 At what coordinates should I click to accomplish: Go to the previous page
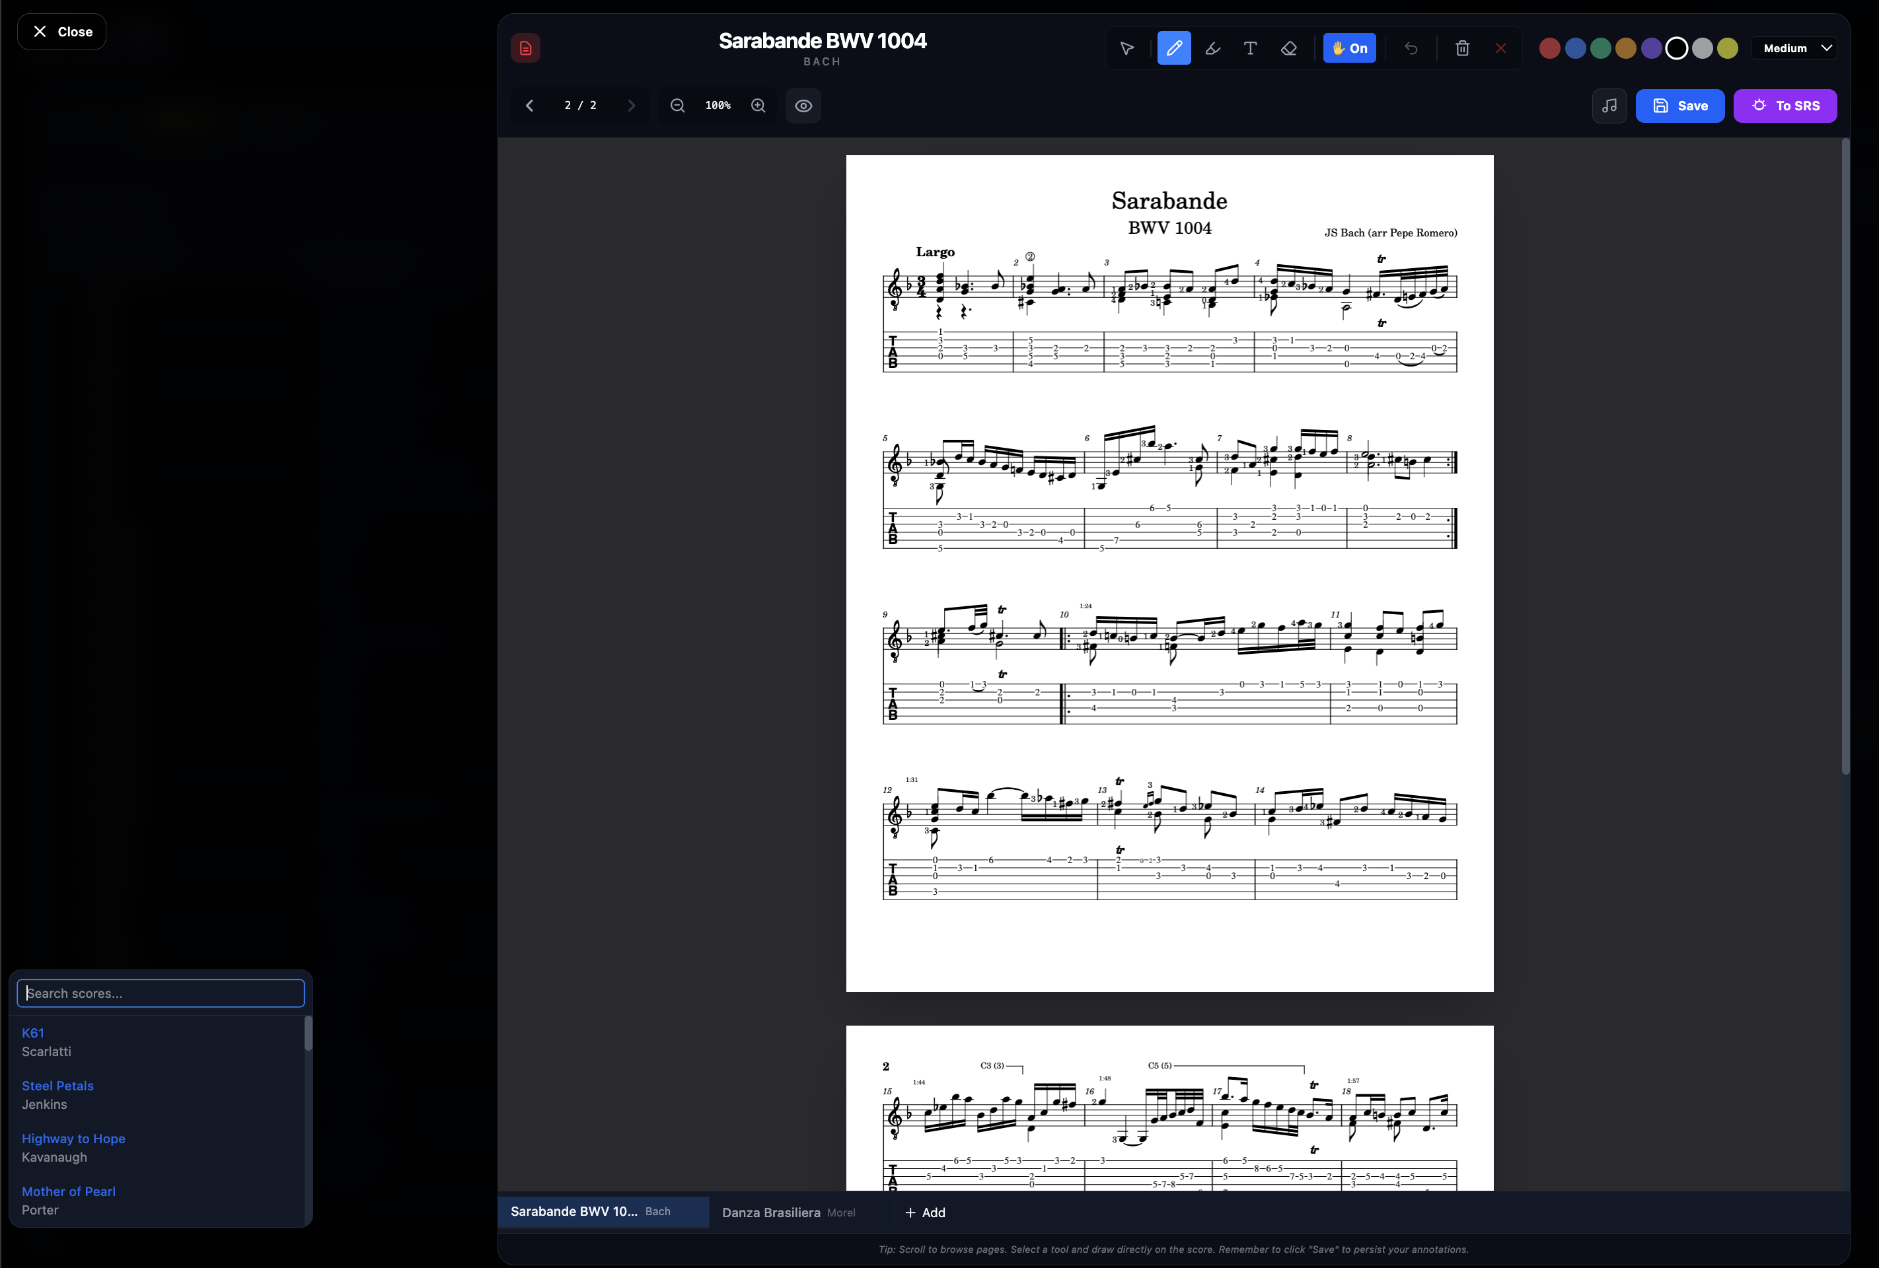click(x=530, y=106)
